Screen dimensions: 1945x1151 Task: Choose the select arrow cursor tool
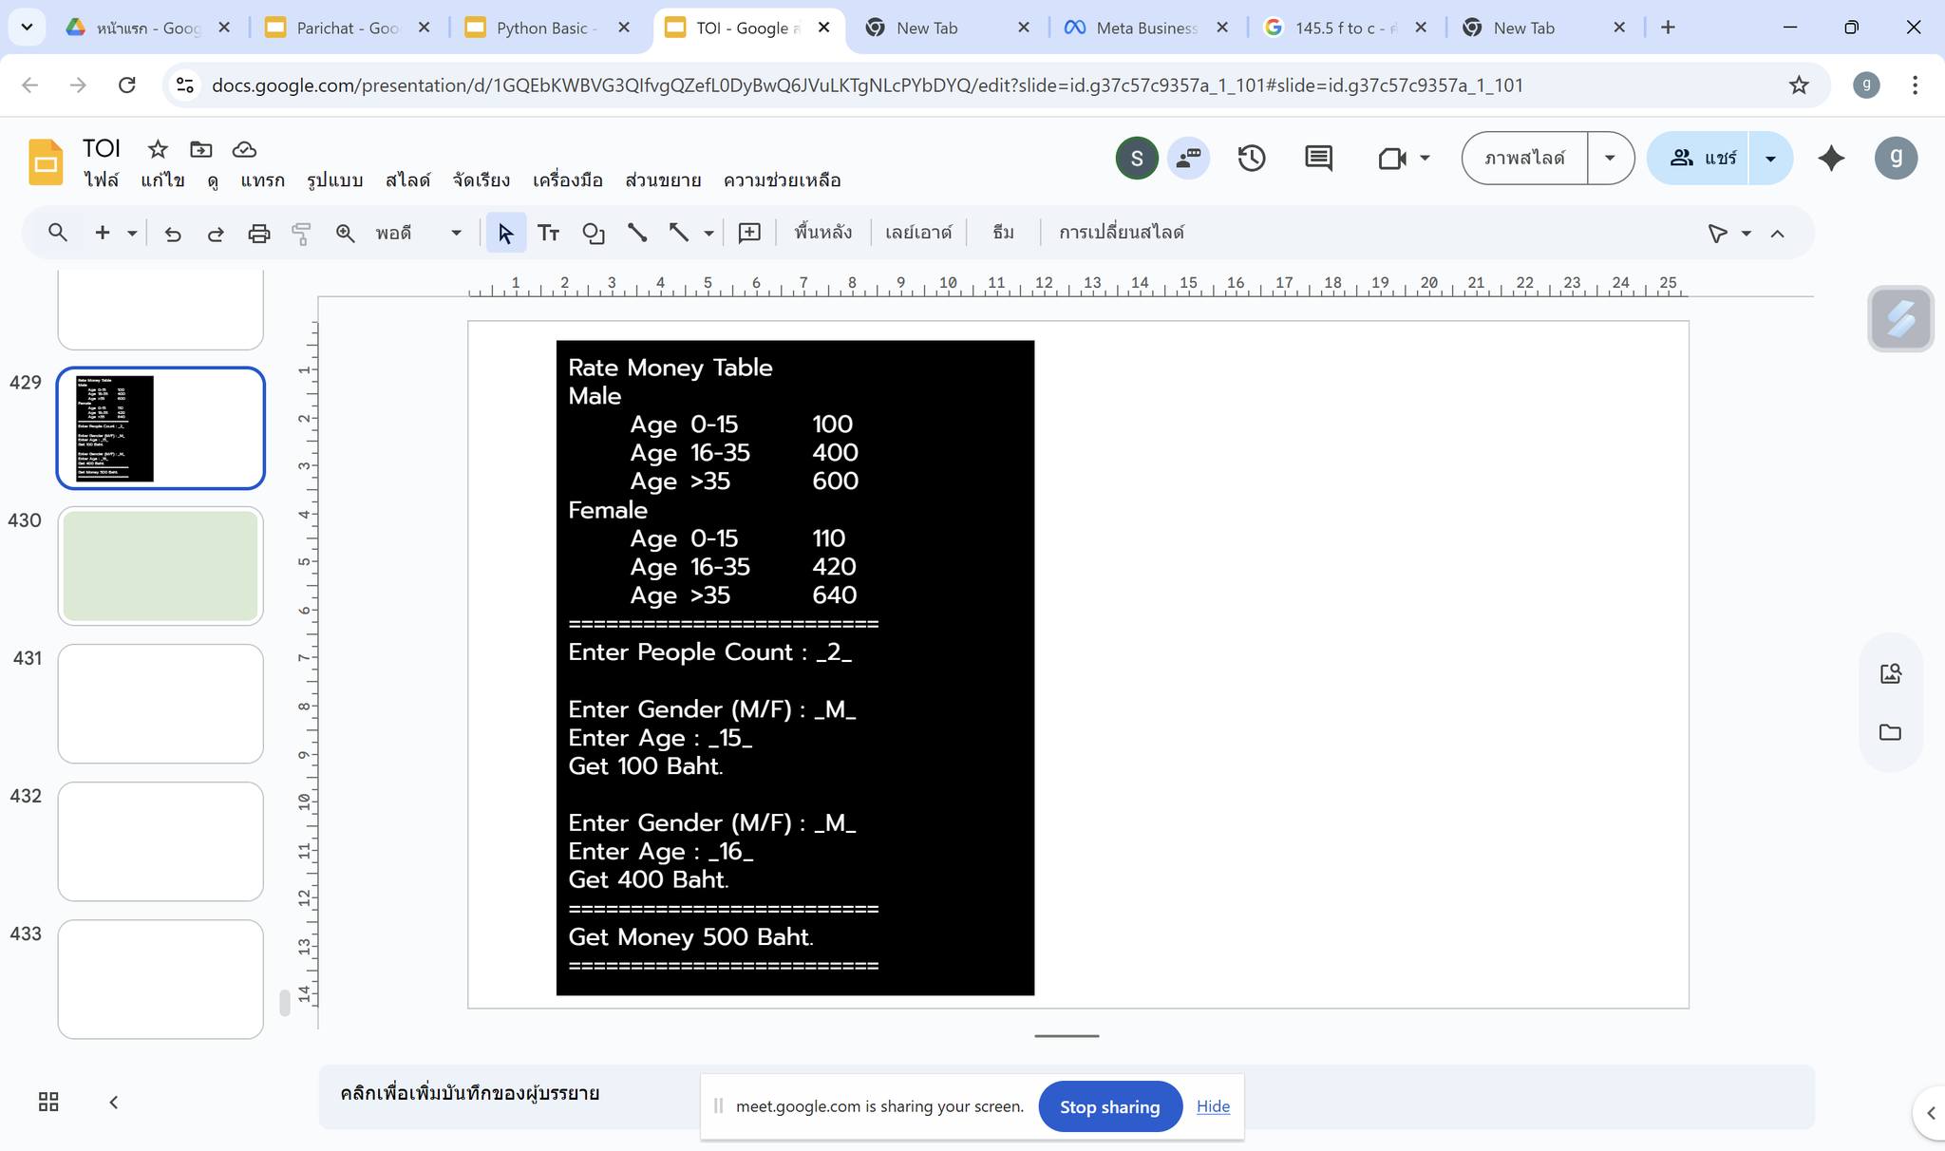pyautogui.click(x=505, y=234)
